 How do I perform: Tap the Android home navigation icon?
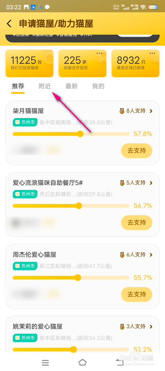pos(82,362)
